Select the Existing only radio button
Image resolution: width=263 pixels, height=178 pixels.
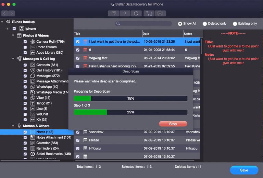click(x=235, y=24)
